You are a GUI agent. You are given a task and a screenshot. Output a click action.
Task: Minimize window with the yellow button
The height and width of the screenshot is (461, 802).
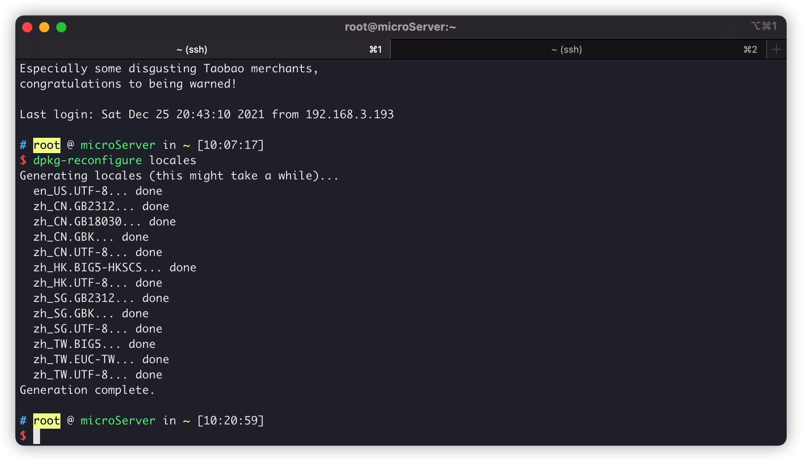44,27
